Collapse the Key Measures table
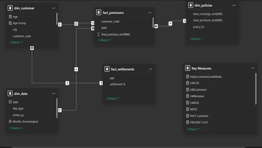 click(x=193, y=129)
